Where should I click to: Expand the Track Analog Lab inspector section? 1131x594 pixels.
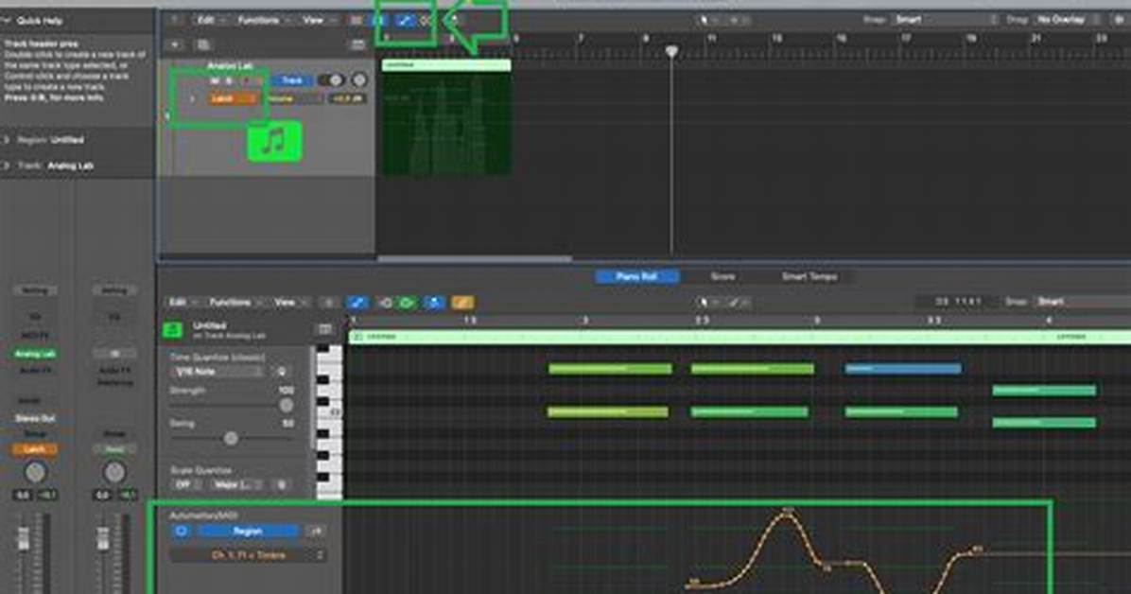(x=7, y=166)
